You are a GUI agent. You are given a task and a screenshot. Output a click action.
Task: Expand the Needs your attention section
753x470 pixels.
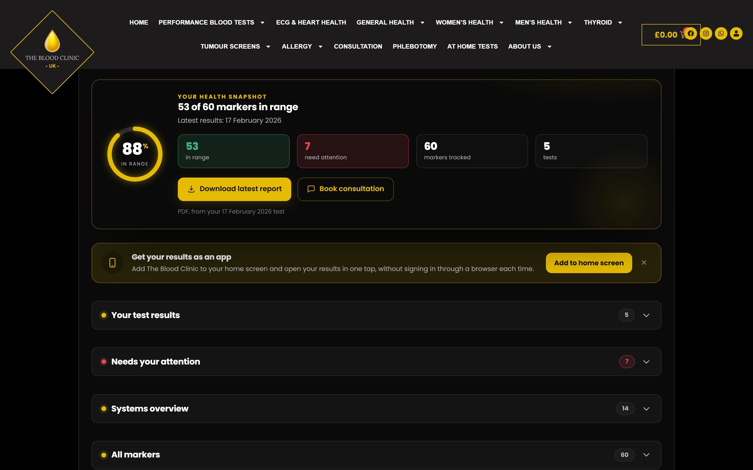(x=376, y=362)
